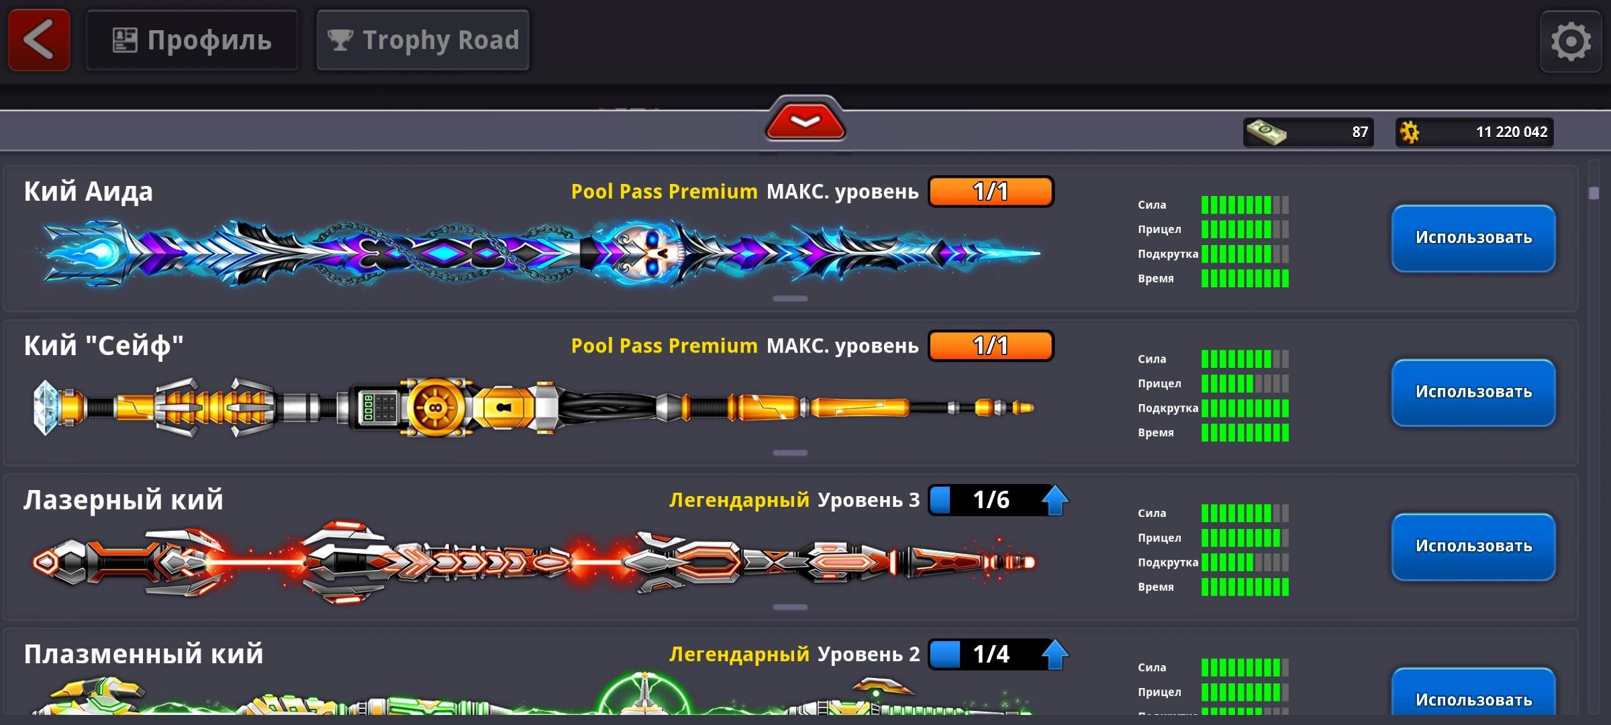The height and width of the screenshot is (725, 1611).
Task: Use the Лазерный кий cue
Action: pos(1473,547)
